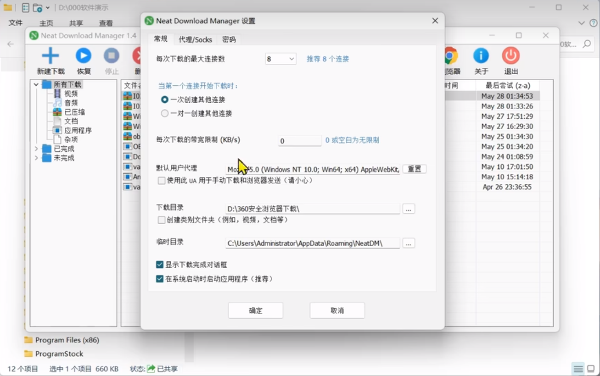Open Explorer quick access toolbar dropdown arrow
Screen dimensions: 600x376
48,8
